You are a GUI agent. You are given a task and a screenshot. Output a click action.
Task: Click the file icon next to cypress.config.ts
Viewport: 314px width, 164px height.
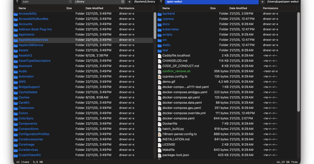pyautogui.click(x=159, y=76)
